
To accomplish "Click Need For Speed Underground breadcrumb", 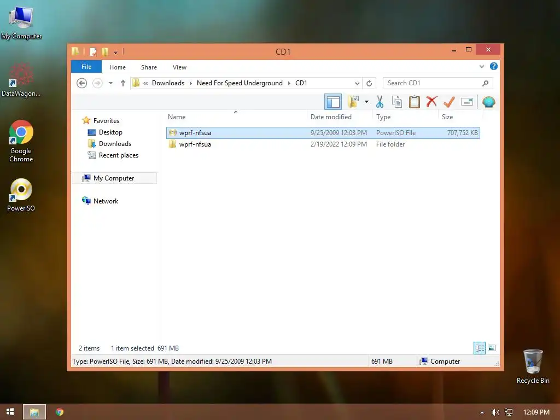I will pos(240,83).
